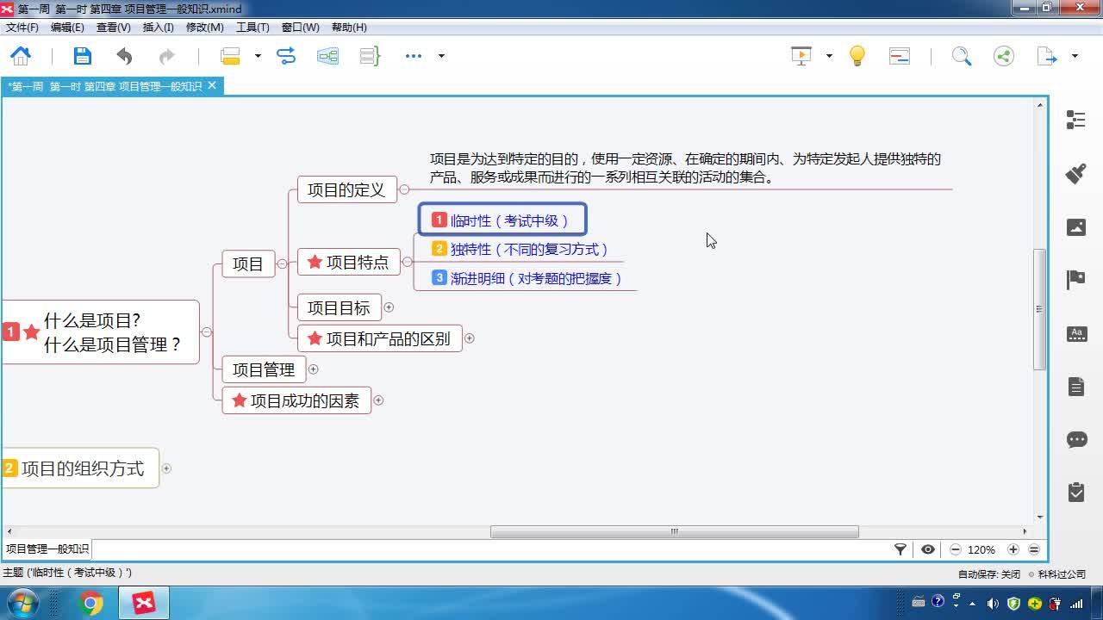Open the filter icon in status bar
This screenshot has height=620, width=1103.
click(x=900, y=549)
